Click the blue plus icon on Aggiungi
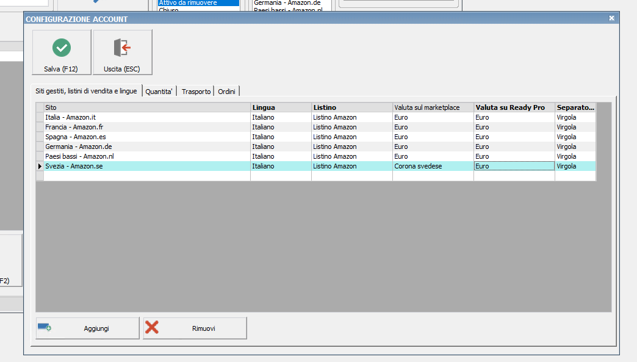 click(x=45, y=327)
